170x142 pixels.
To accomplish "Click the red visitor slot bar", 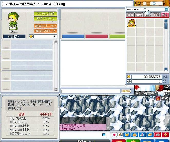I will click(x=97, y=36).
